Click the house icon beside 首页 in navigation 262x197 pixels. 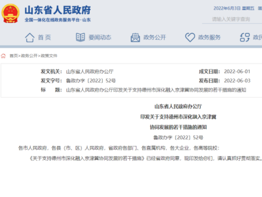pyautogui.click(x=29, y=37)
